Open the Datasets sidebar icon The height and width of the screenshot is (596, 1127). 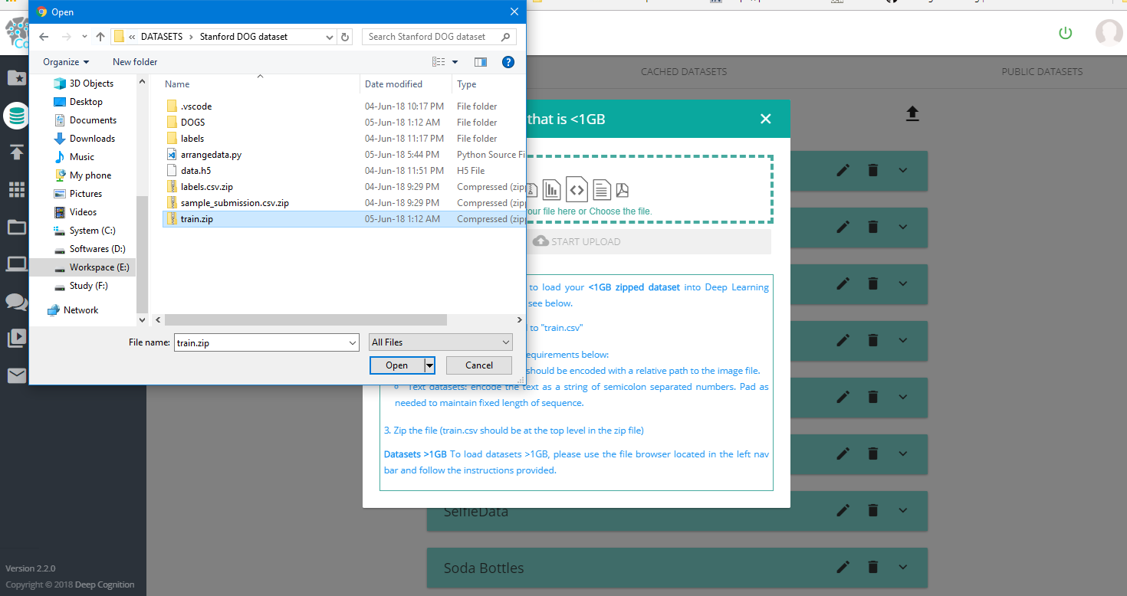16,116
